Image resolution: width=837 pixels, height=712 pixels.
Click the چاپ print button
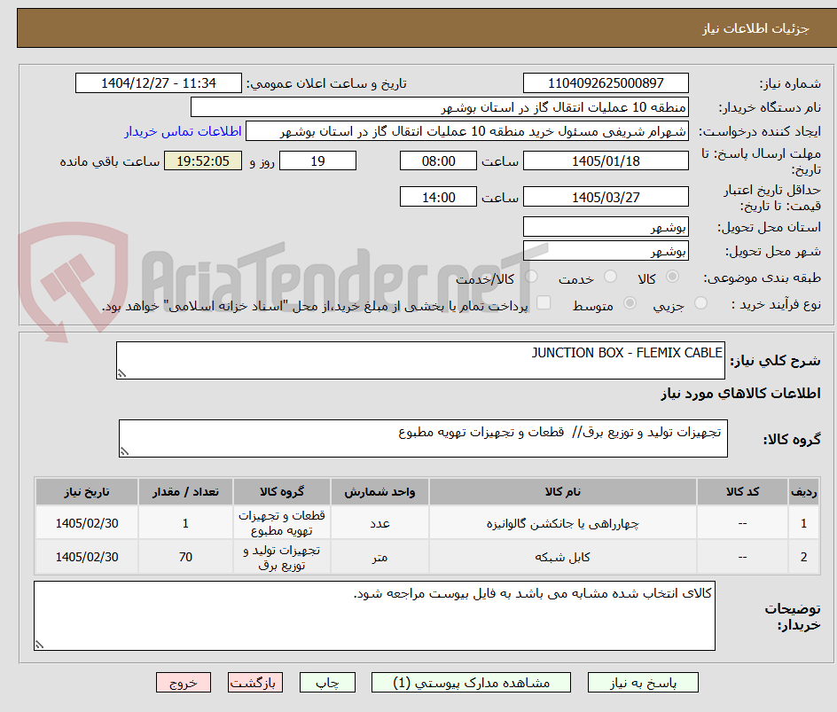327,683
